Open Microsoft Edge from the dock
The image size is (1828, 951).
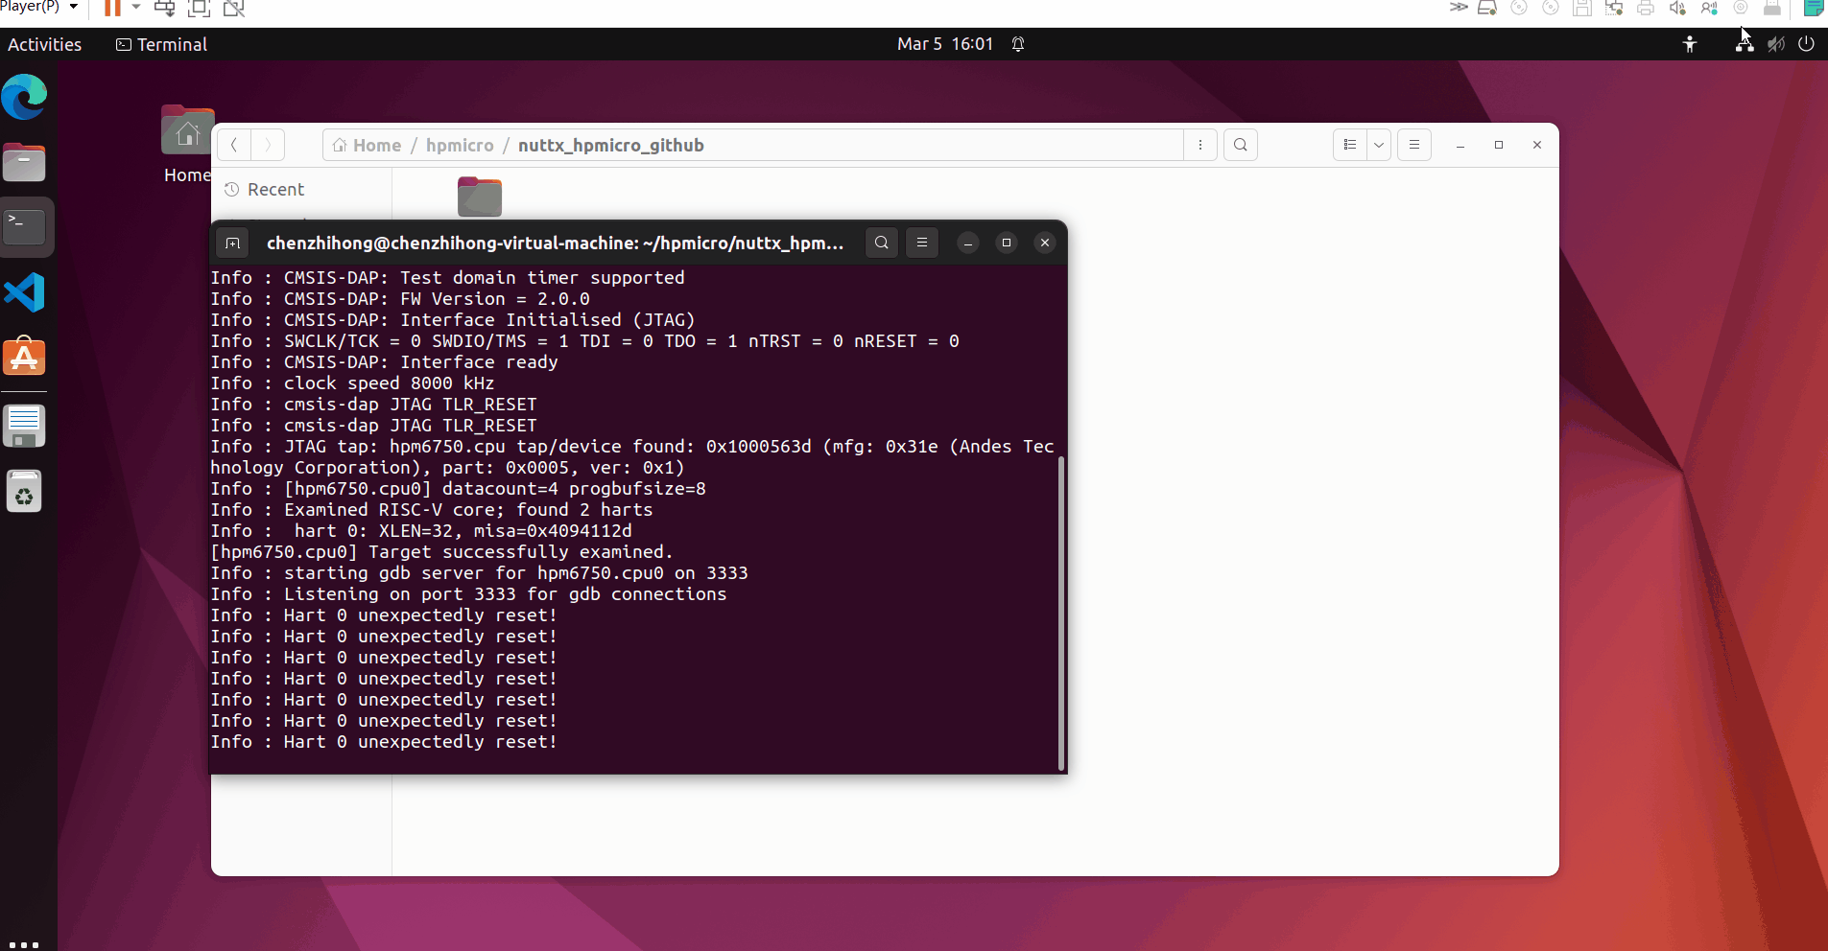click(25, 98)
